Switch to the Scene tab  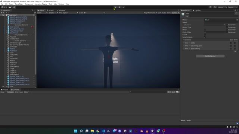click(50, 10)
